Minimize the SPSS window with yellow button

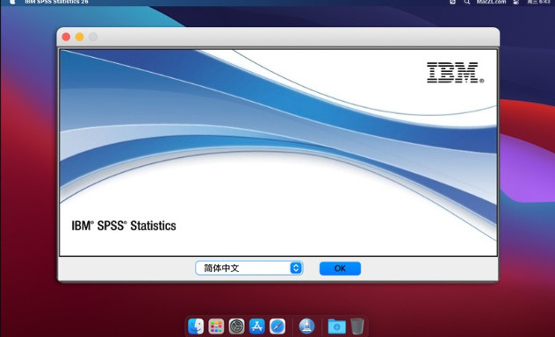[x=80, y=37]
